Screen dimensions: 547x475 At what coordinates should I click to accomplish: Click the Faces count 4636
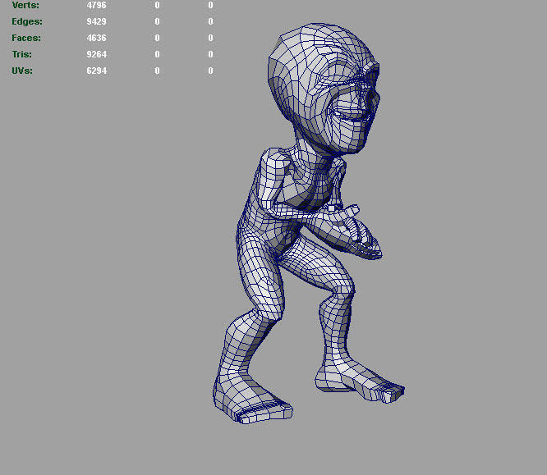(x=97, y=38)
